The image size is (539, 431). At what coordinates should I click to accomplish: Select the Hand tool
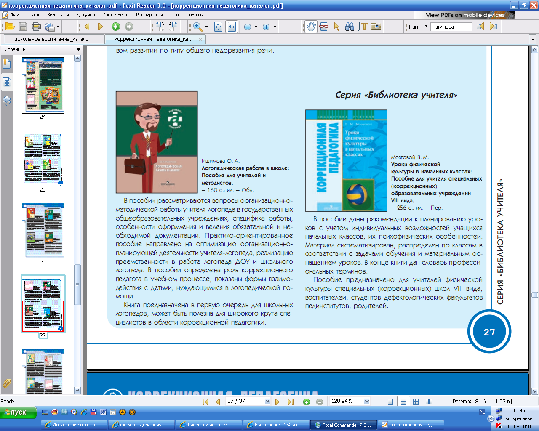coord(311,27)
